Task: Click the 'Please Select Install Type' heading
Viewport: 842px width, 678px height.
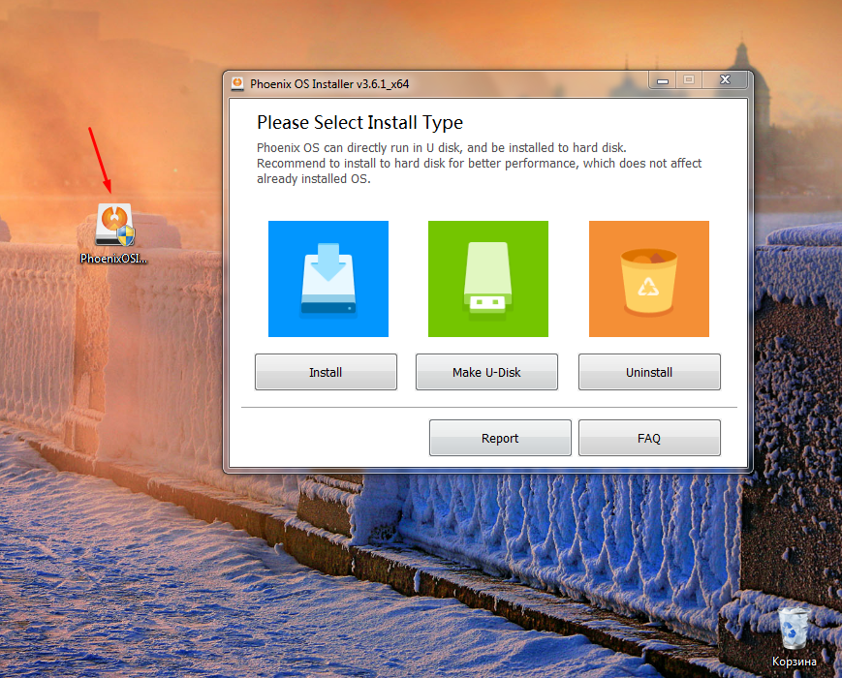Action: 359,123
